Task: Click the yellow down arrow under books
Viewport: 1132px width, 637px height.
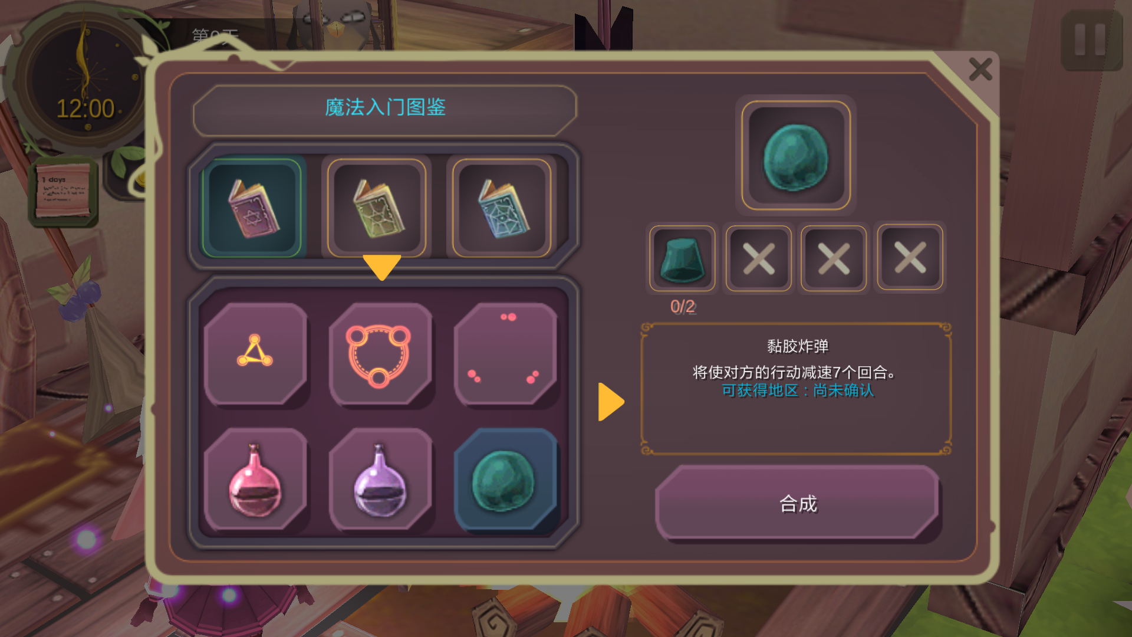Action: (x=382, y=267)
